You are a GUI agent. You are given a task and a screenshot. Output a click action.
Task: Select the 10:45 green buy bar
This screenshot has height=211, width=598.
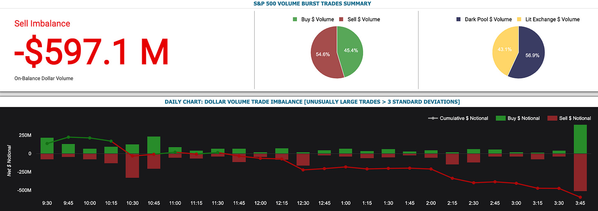coord(154,145)
